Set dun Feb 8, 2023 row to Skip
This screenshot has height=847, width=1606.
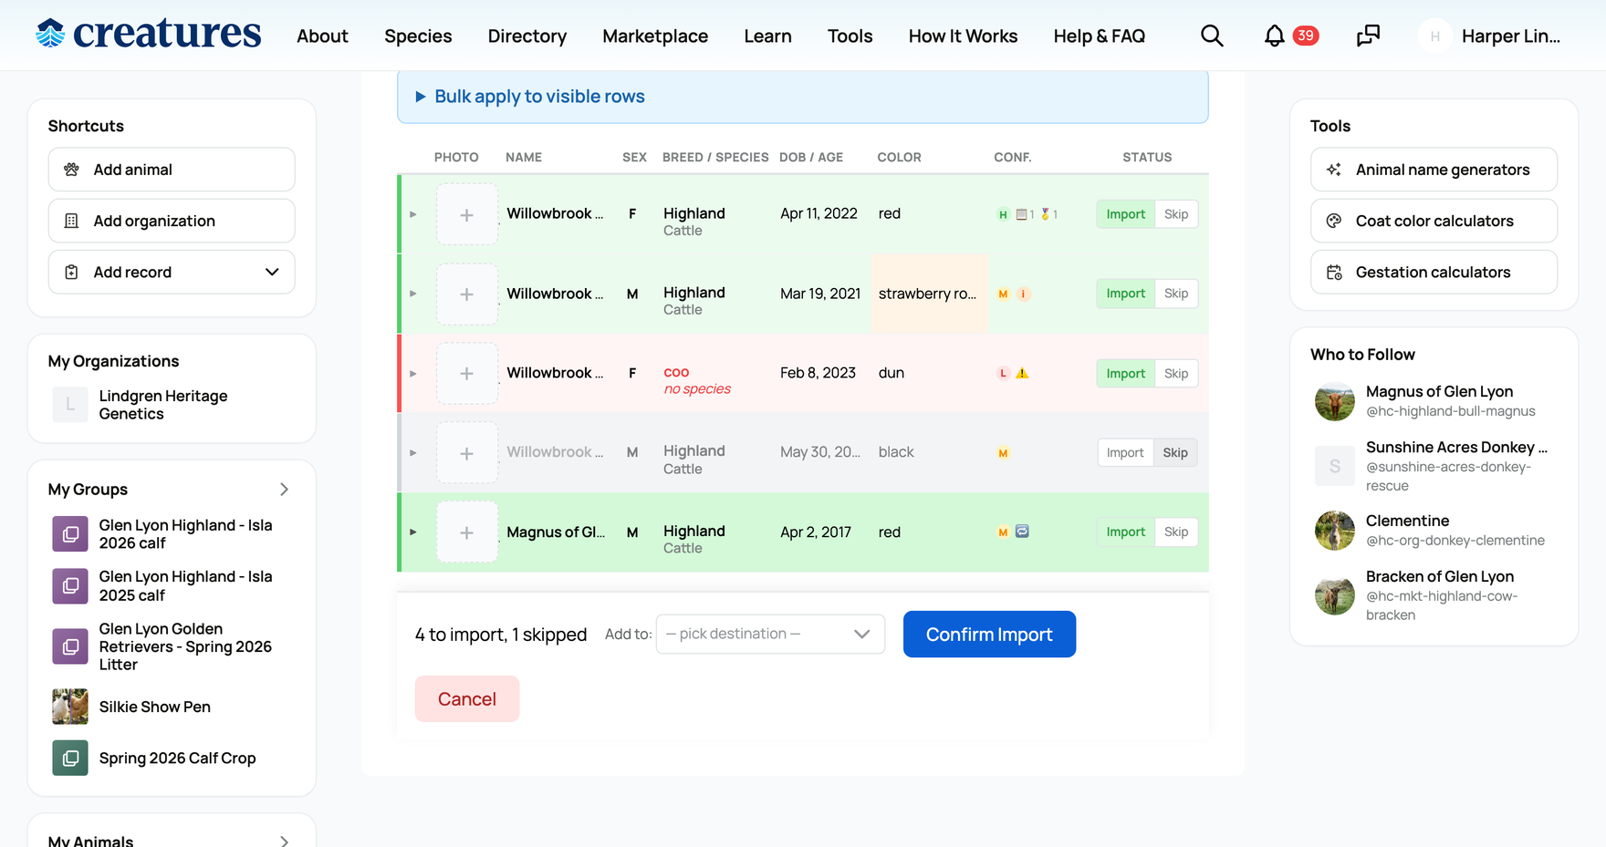pos(1176,373)
